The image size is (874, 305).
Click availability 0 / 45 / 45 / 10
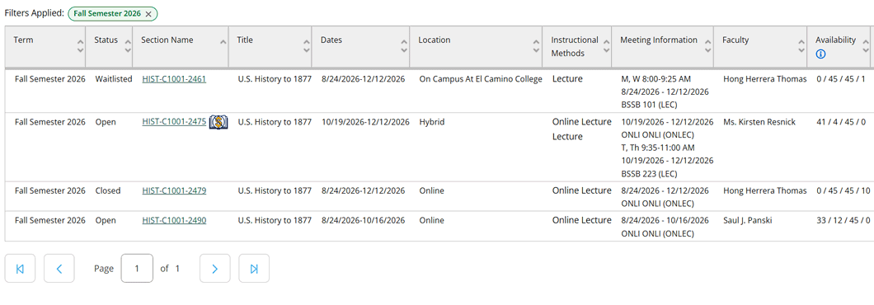[843, 190]
